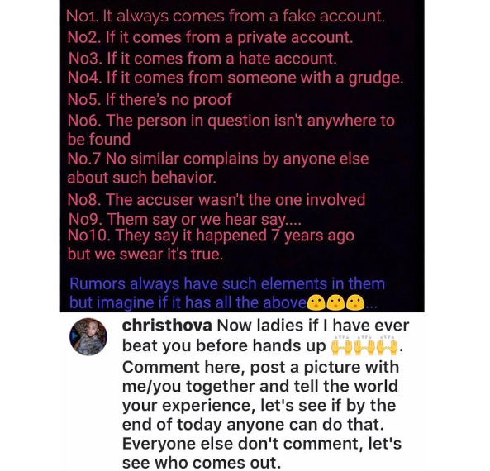
Task: Click the christhova username link
Action: click(167, 326)
